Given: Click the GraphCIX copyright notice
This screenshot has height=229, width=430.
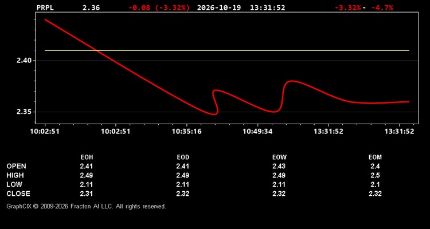Looking at the screenshot, I should point(86,206).
